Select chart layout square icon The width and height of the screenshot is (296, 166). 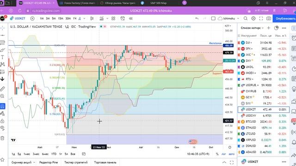[213, 18]
